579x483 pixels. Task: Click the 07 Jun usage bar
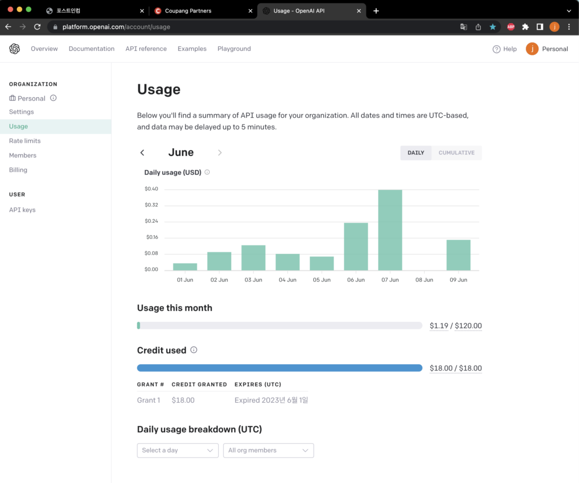390,230
